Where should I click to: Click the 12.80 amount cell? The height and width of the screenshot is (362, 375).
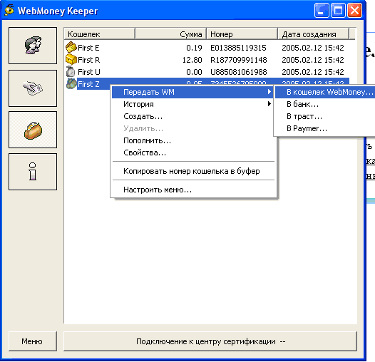[192, 60]
